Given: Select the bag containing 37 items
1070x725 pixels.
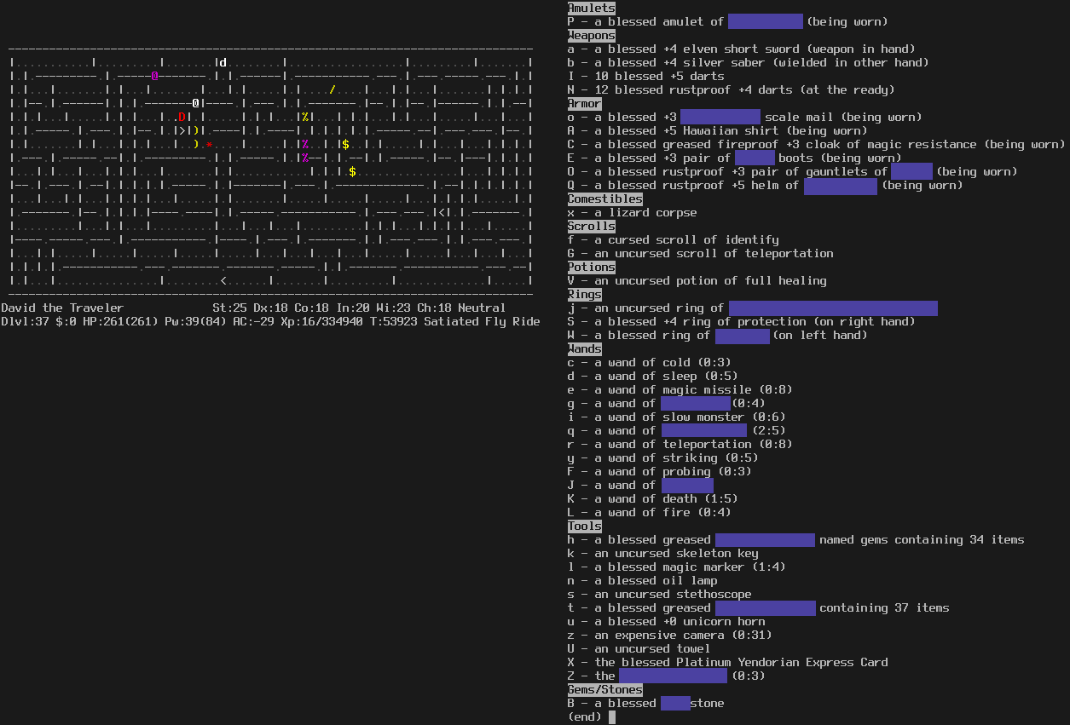Looking at the screenshot, I should click(x=759, y=607).
